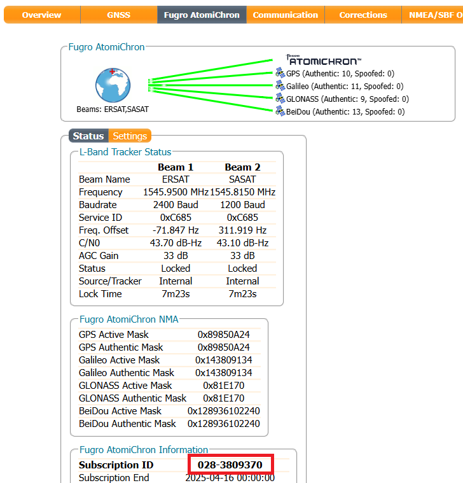Click the GPS Authentic: 10 status text
The image size is (463, 483).
[x=340, y=74]
